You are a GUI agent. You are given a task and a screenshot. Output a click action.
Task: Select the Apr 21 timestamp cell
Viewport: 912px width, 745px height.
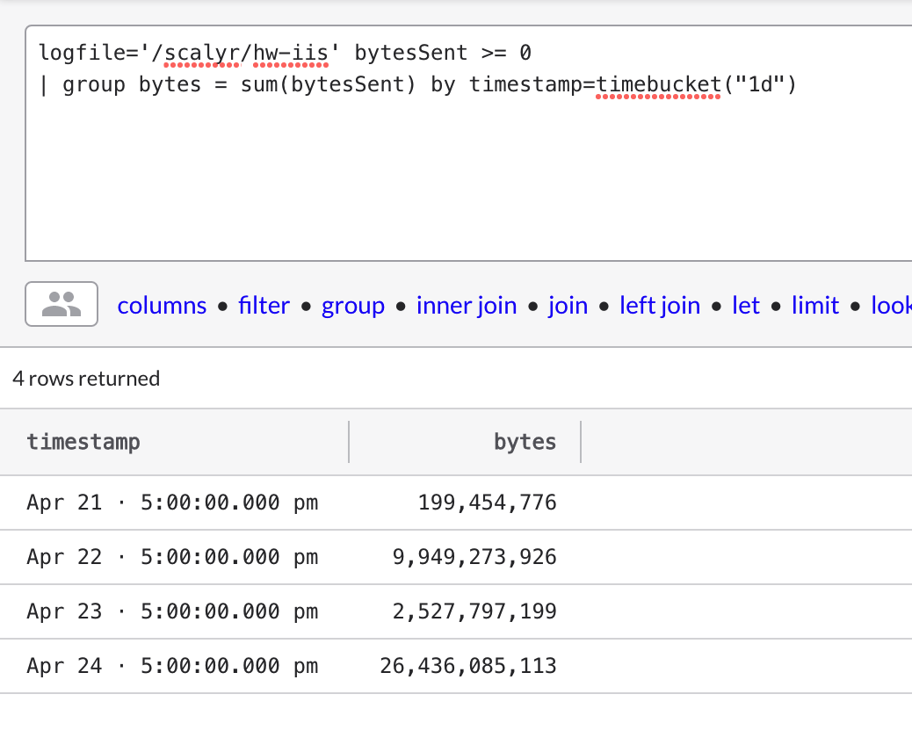pyautogui.click(x=172, y=503)
